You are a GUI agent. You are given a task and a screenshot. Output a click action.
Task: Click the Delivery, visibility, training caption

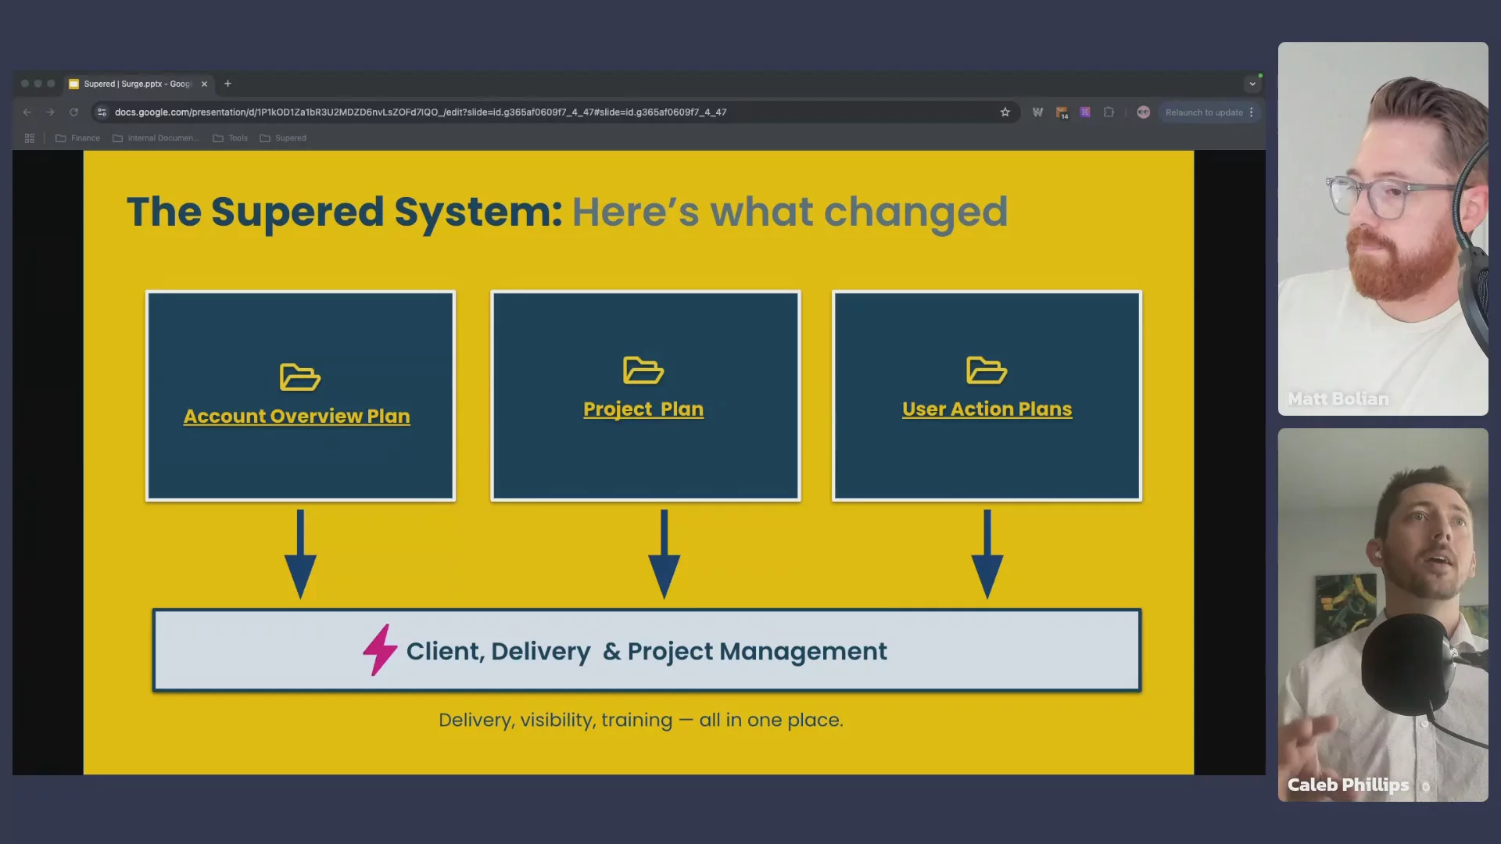pos(641,720)
